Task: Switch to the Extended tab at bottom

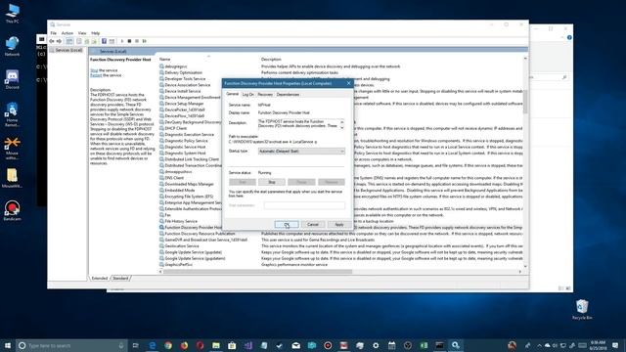Action: [x=100, y=278]
